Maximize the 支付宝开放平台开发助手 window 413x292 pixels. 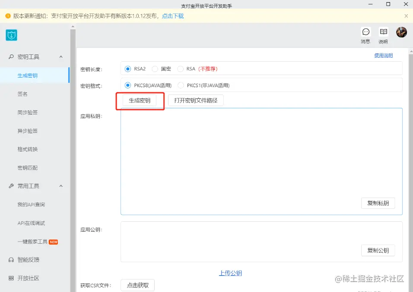tap(388, 4)
